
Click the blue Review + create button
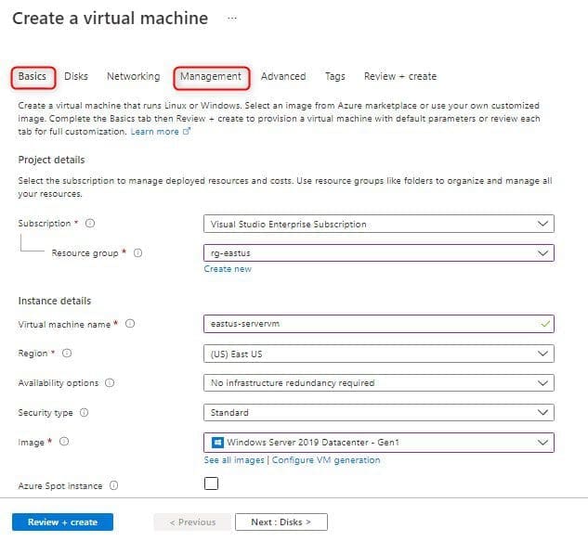(62, 522)
